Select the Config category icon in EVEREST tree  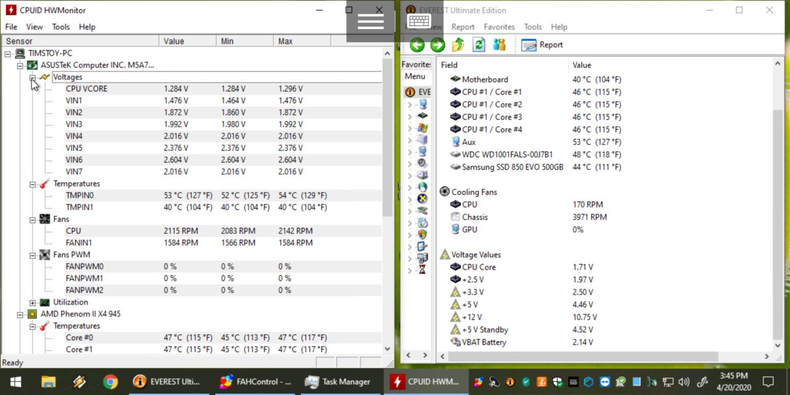click(x=422, y=246)
